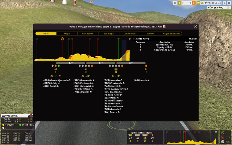
Task: Select rider (MDM) Aerts M.
Action: (x=142, y=80)
